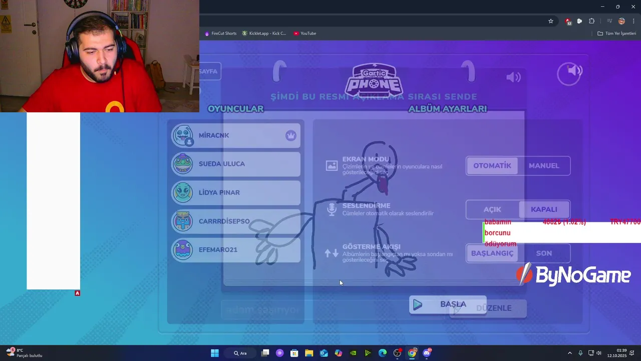Viewport: 641px width, 361px height.
Task: Set Ekran Modu to MANUEL
Action: point(544,165)
